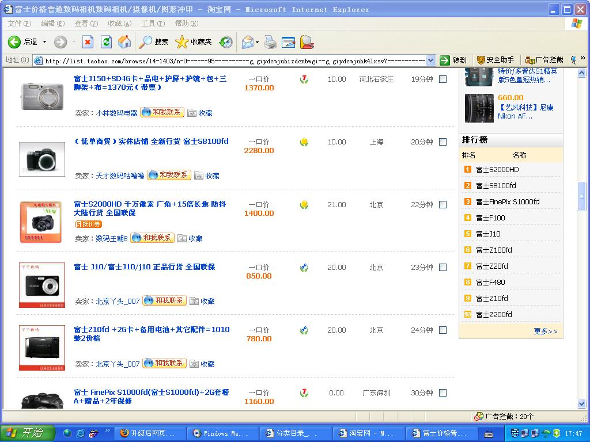Expand the Mail button dropdown arrow
This screenshot has width=590, height=442.
(x=257, y=42)
